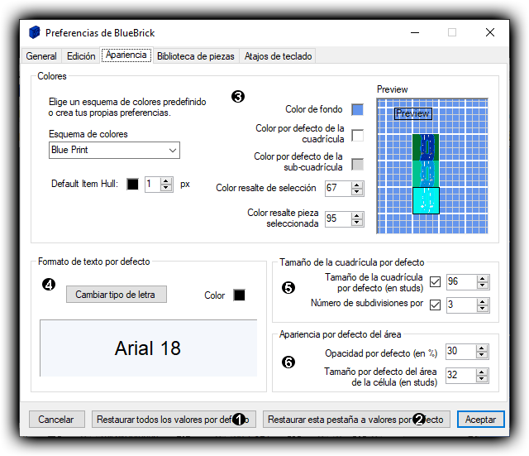Select the Apariencia tab

pos(126,55)
